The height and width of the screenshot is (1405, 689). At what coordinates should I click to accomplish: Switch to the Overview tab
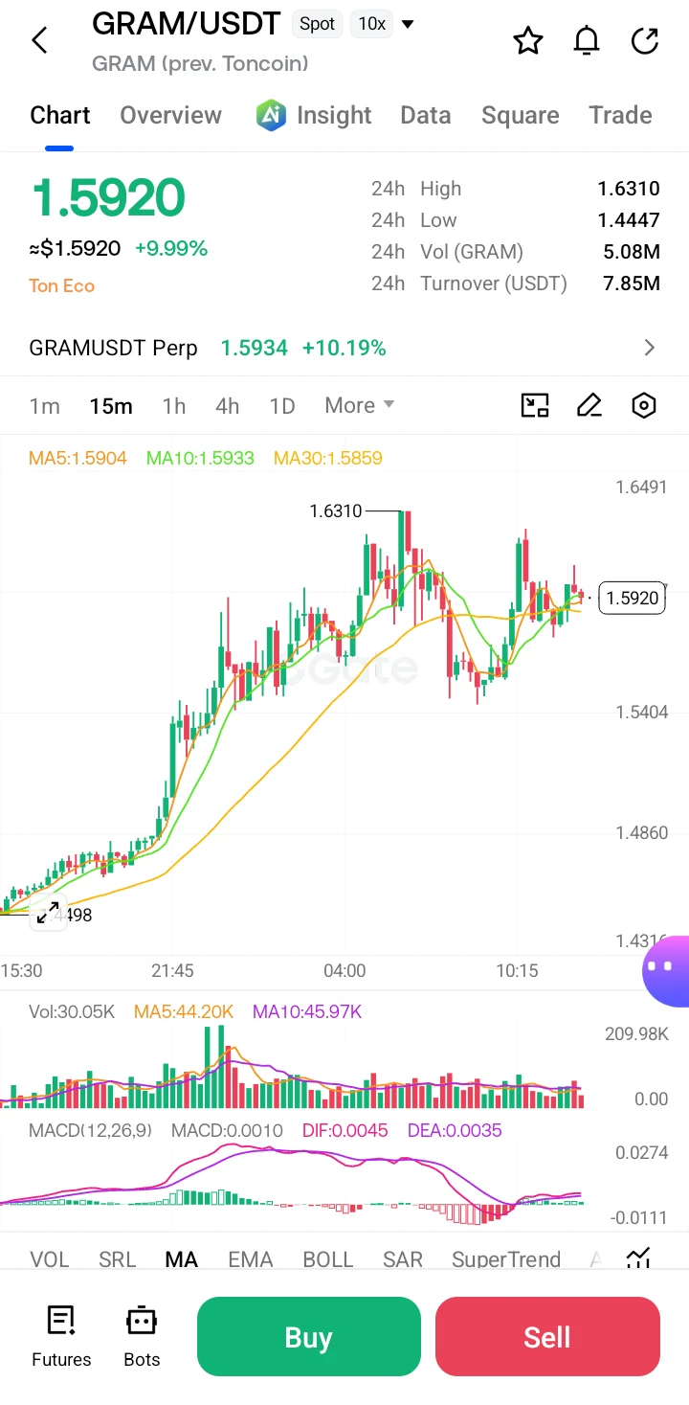click(170, 115)
